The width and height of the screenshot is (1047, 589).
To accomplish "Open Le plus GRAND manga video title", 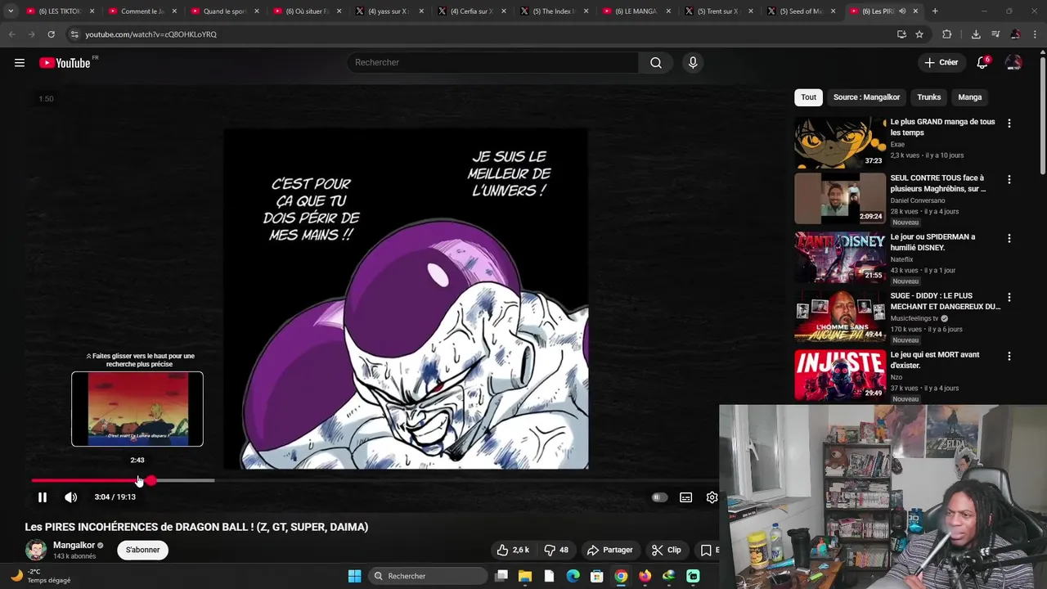I will click(x=942, y=127).
